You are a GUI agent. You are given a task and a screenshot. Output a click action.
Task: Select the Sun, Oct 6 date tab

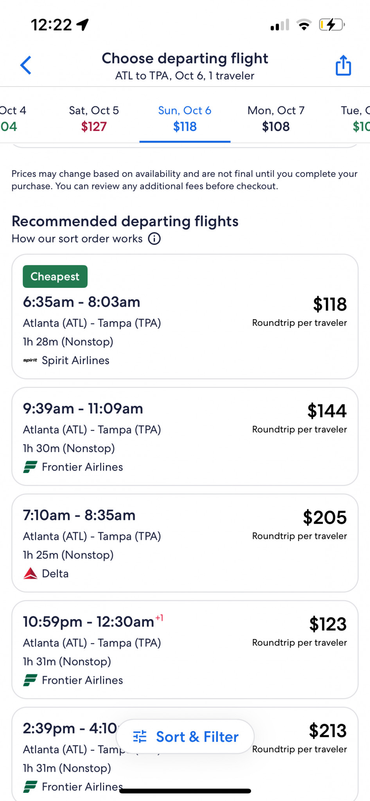[x=185, y=119]
